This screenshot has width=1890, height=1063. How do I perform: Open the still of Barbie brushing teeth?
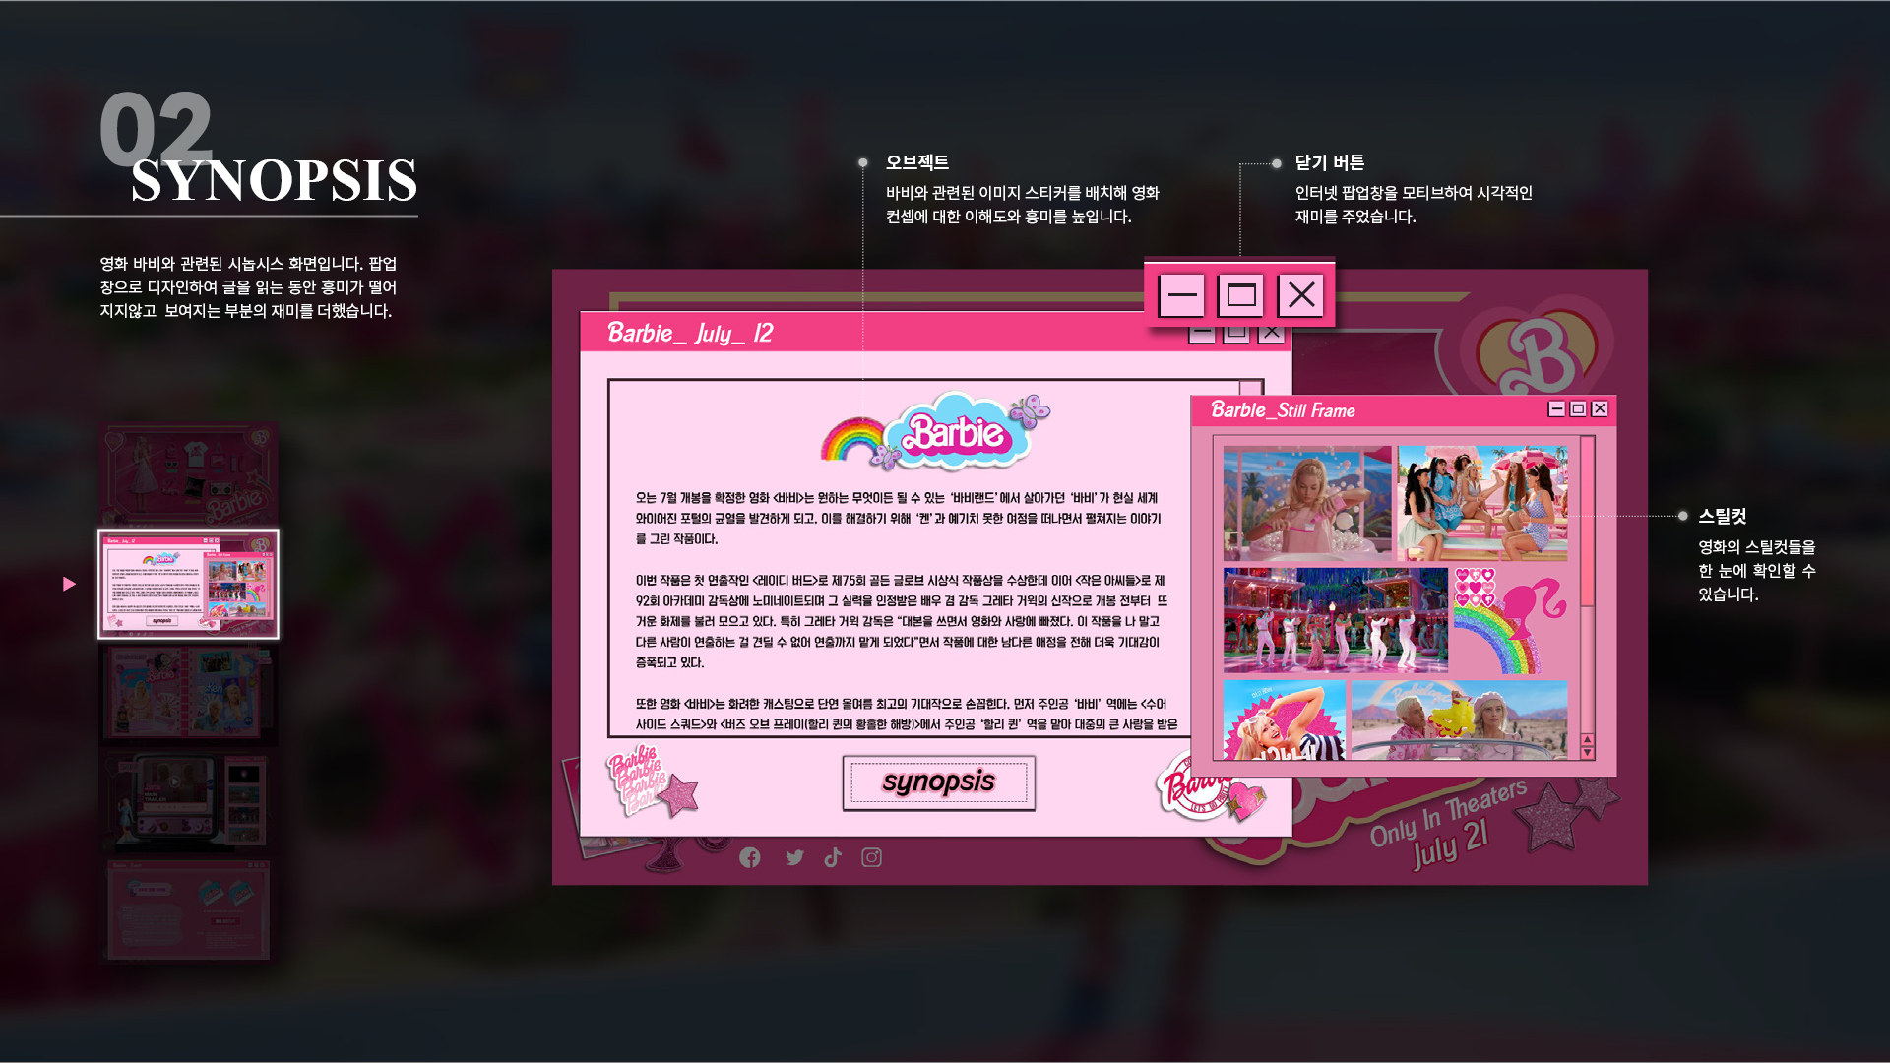pos(1307,503)
